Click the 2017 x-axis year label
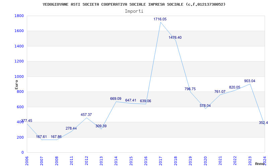 tap(161, 161)
